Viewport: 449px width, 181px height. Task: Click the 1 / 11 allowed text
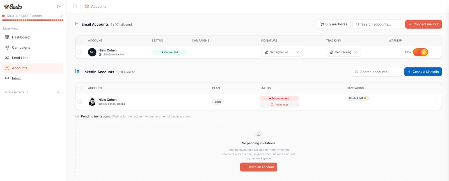click(x=126, y=72)
